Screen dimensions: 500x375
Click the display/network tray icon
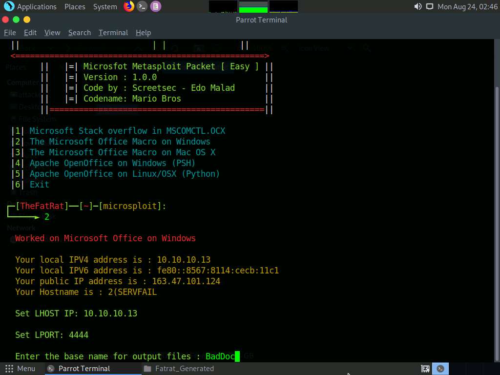pyautogui.click(x=430, y=6)
